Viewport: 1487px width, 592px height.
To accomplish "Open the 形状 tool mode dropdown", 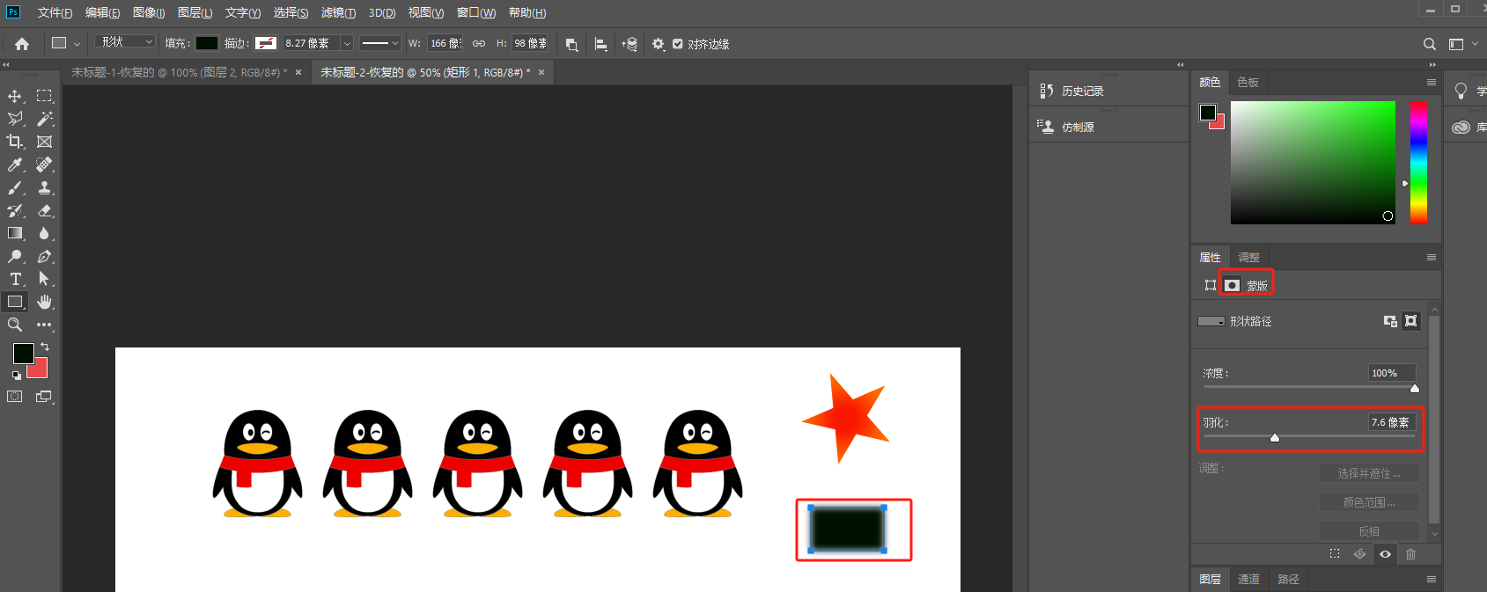I will [x=126, y=42].
